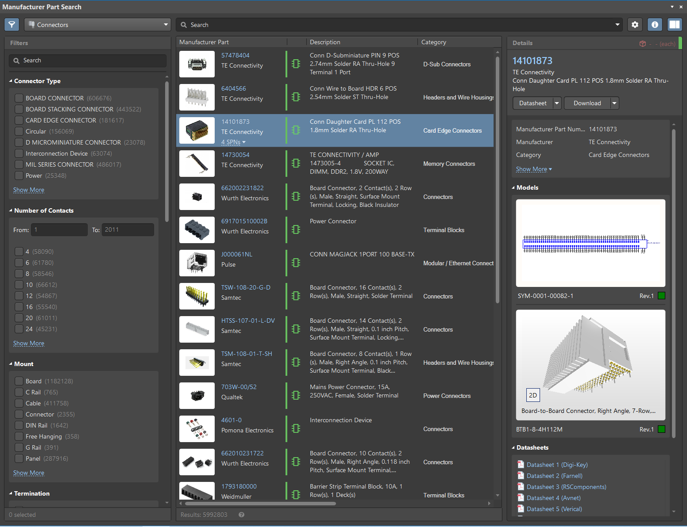687x527 pixels.
Task: Click the From contacts input field
Action: (x=59, y=229)
